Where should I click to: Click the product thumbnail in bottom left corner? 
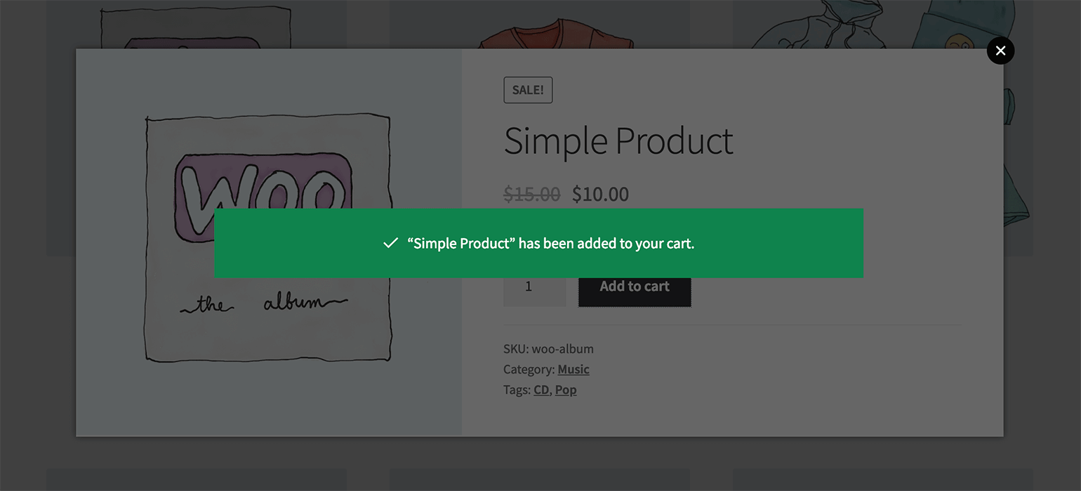[x=195, y=481]
